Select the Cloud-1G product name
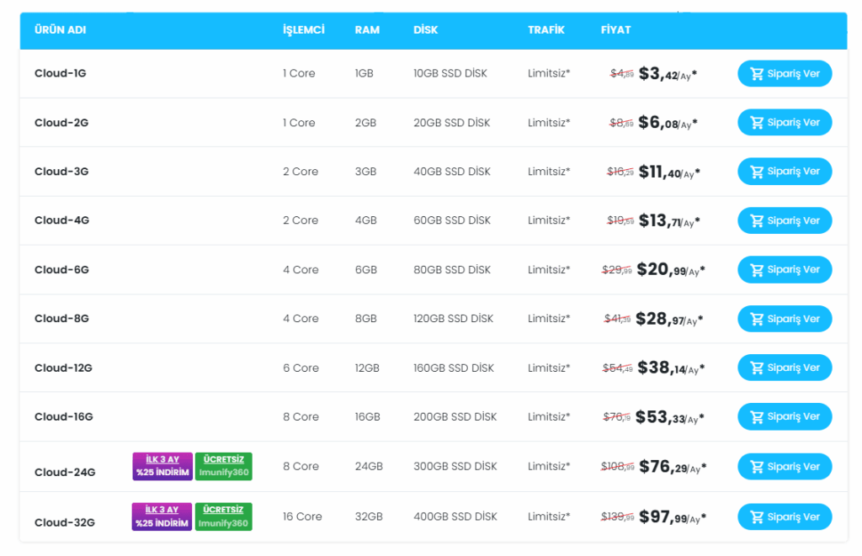The height and width of the screenshot is (556, 862). click(60, 73)
